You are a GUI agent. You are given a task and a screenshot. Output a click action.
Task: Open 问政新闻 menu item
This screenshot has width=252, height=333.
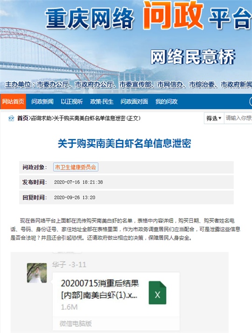42,101
